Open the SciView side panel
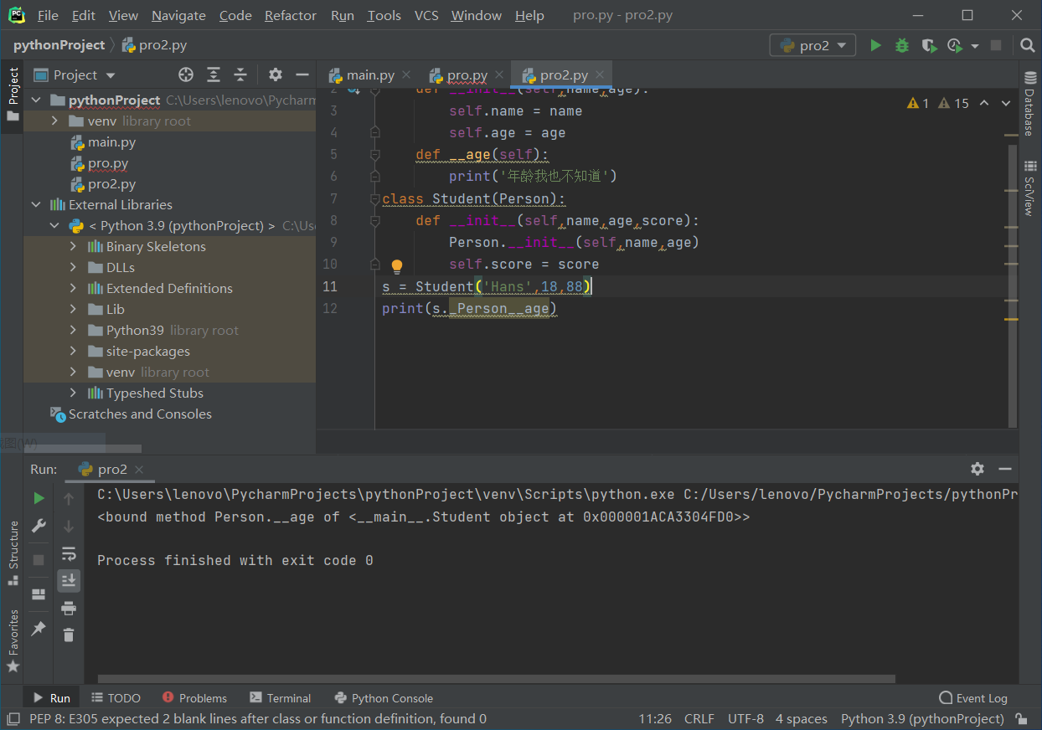This screenshot has width=1042, height=730. tap(1029, 188)
